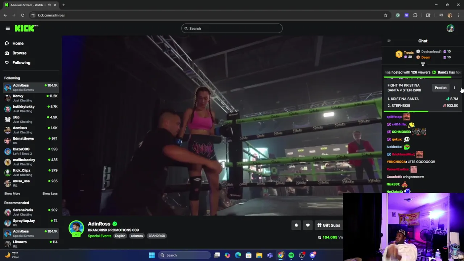Viewport: 464px width, 261px height.
Task: Open a new browser tab
Action: [63, 5]
